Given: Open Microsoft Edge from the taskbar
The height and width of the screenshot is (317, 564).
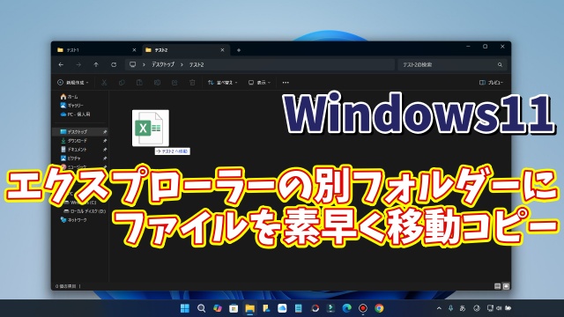Looking at the screenshot, I should coord(346,308).
